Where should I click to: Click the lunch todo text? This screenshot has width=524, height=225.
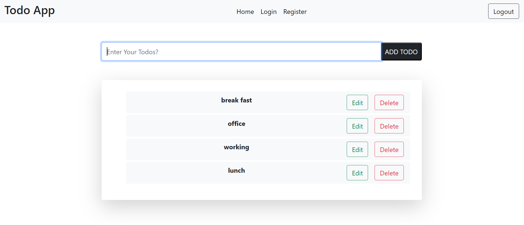[236, 171]
